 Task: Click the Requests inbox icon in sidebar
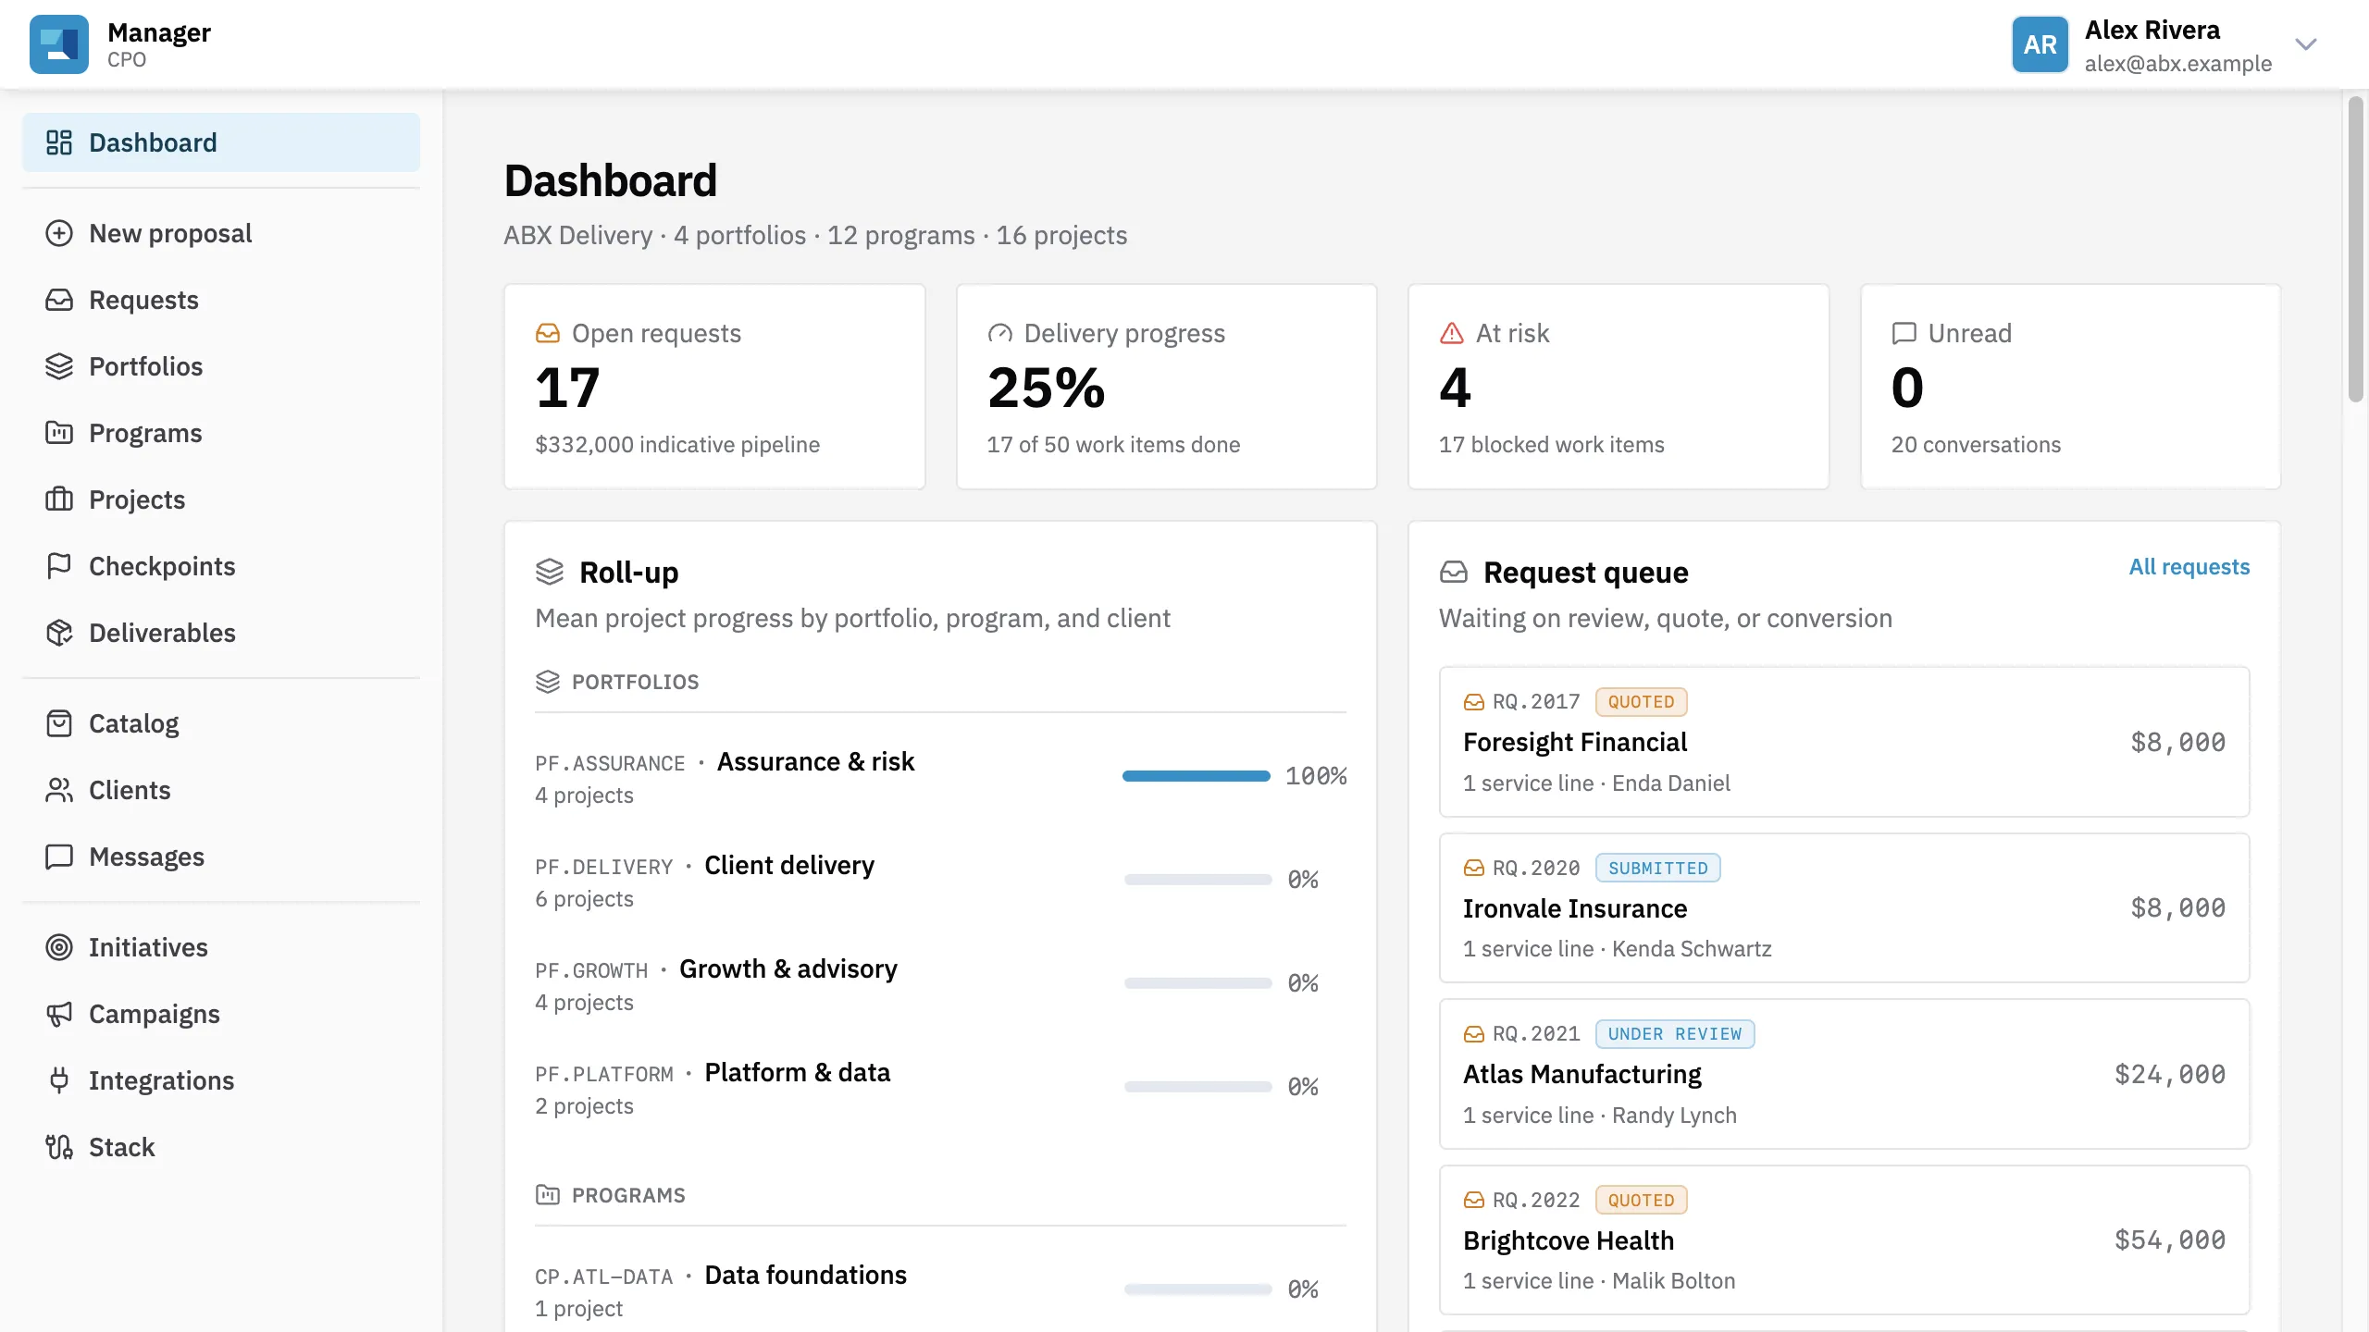click(59, 300)
